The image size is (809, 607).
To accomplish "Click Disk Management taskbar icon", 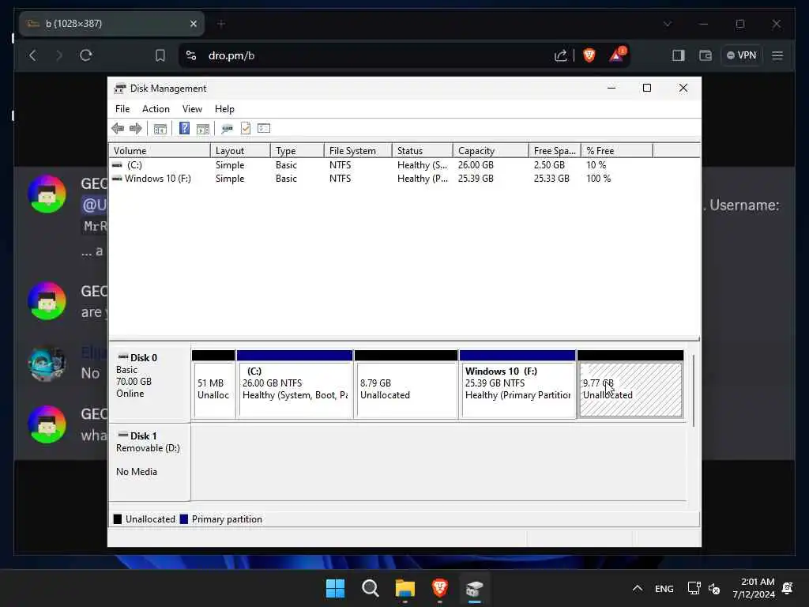I will coord(474,588).
